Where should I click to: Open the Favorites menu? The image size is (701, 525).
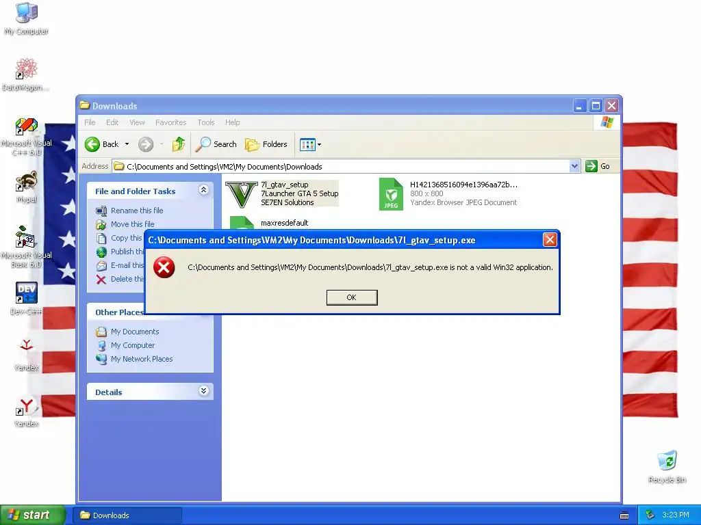click(170, 122)
